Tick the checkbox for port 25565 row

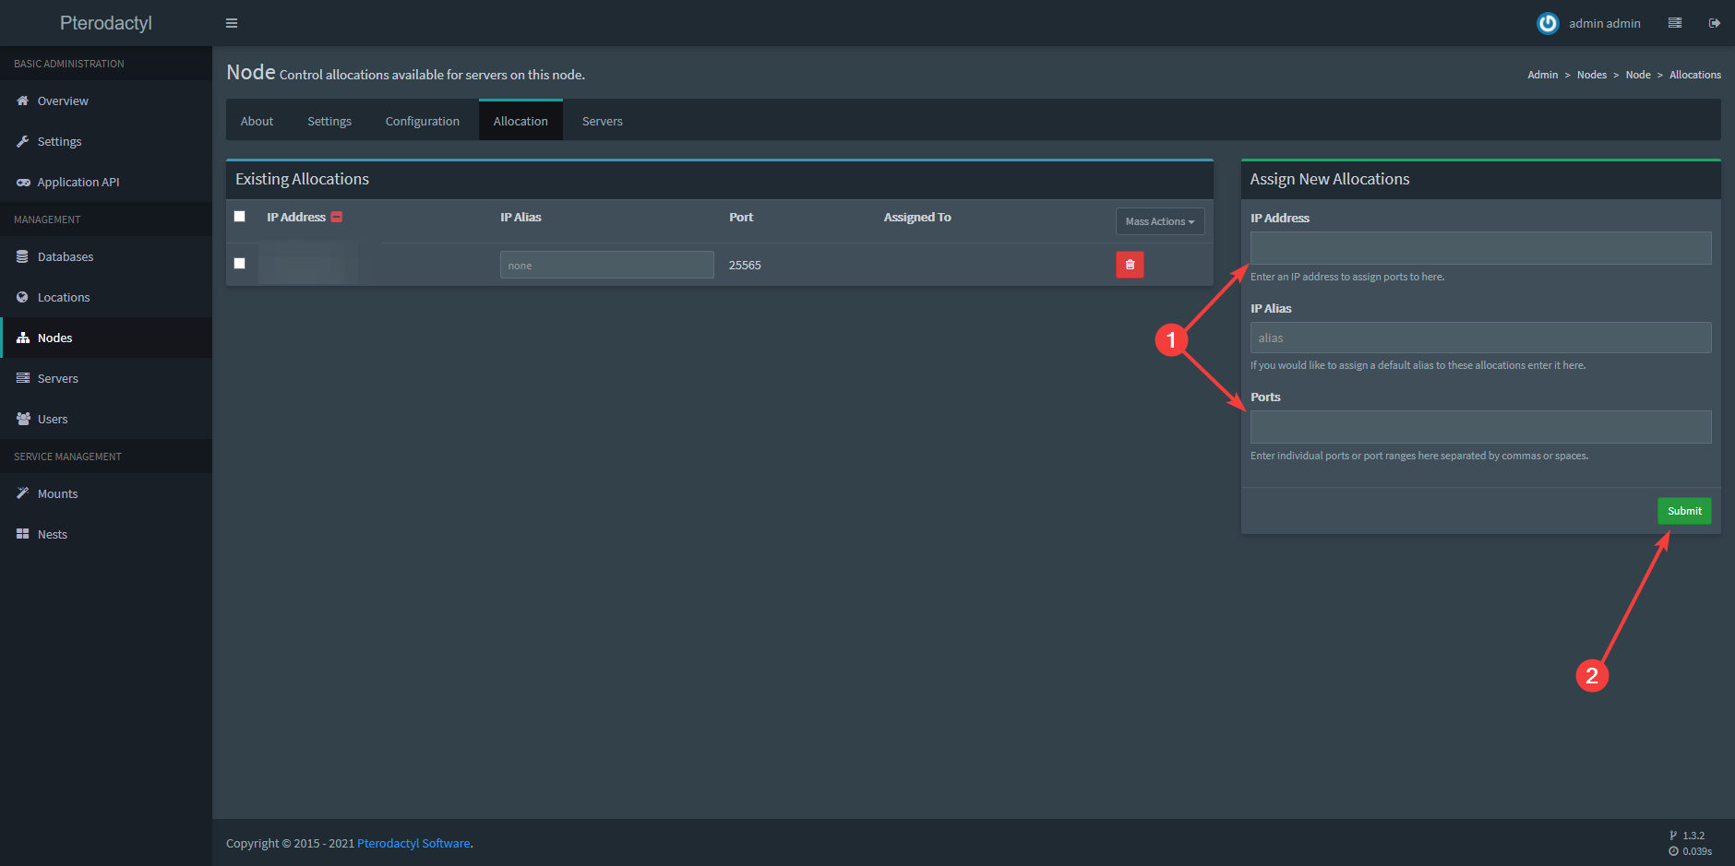pos(240,263)
